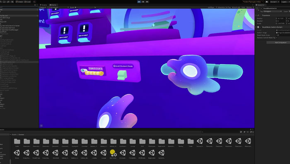
Task: Click the Add Component button
Action: point(280,43)
